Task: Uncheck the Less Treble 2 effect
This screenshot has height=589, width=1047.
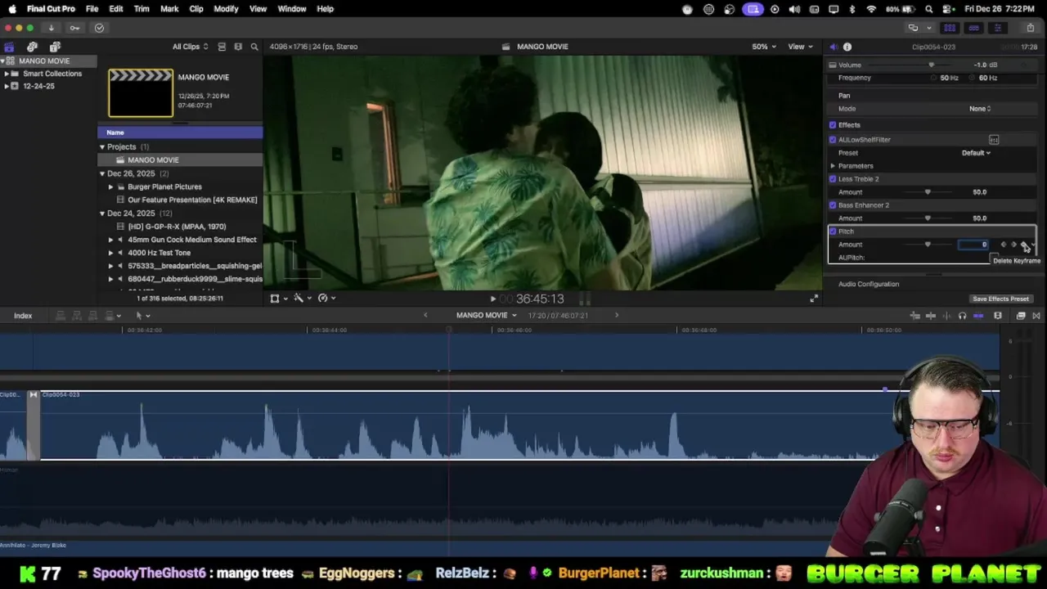Action: pos(833,179)
